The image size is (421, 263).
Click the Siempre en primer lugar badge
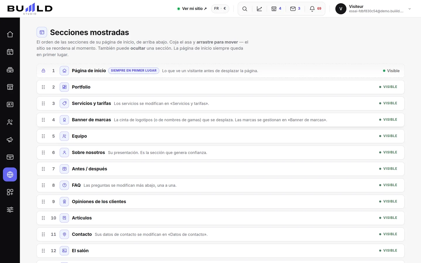click(134, 71)
